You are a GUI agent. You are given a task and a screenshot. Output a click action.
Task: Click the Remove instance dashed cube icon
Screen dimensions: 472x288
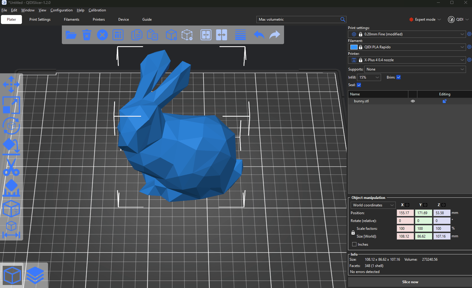click(187, 35)
